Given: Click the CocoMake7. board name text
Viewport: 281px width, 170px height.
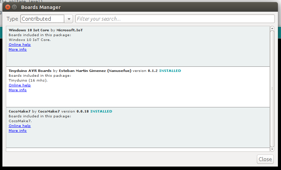Looking at the screenshot, I should [20, 121].
